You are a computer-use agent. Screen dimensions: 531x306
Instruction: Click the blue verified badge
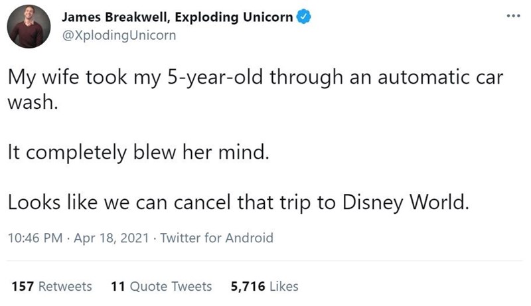(303, 17)
